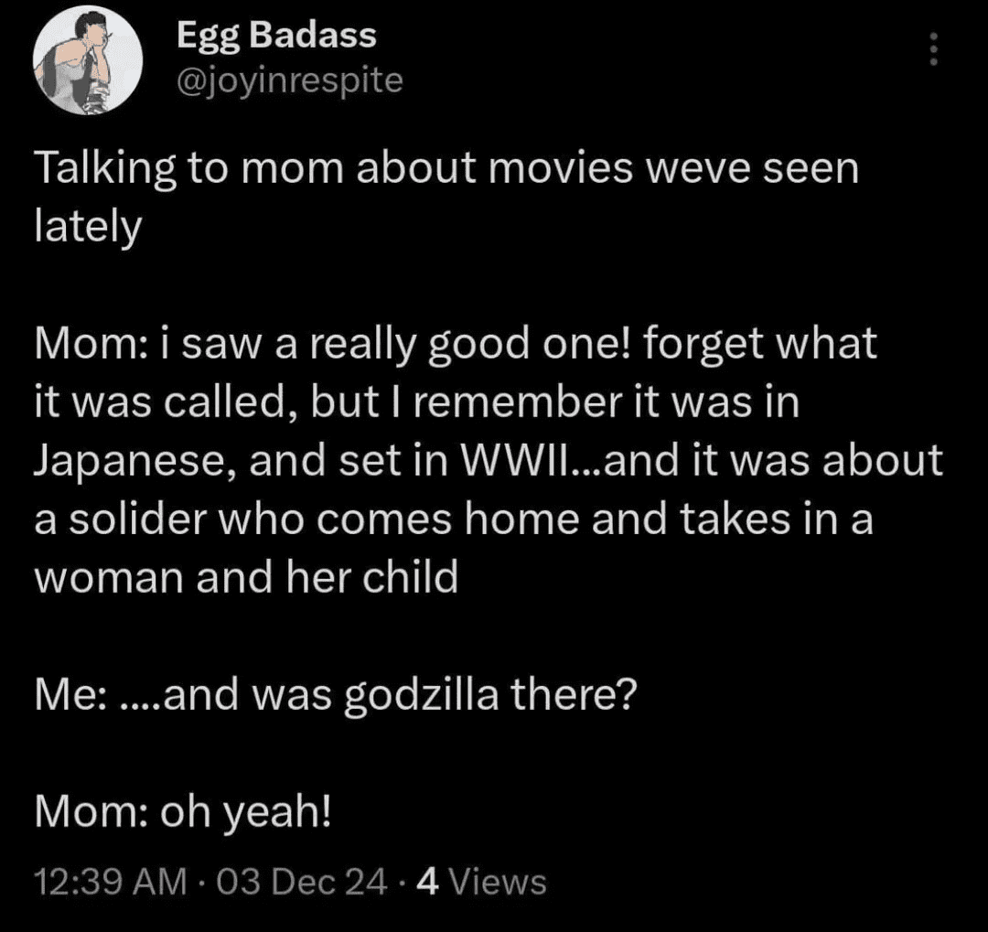Select the godzilla question line
This screenshot has width=988, height=932.
coord(335,693)
